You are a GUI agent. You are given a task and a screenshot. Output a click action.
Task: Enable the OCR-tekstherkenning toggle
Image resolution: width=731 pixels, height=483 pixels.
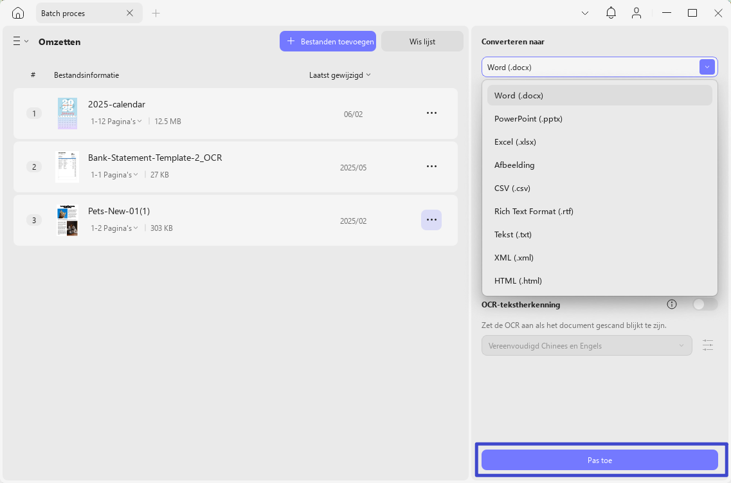(x=705, y=304)
